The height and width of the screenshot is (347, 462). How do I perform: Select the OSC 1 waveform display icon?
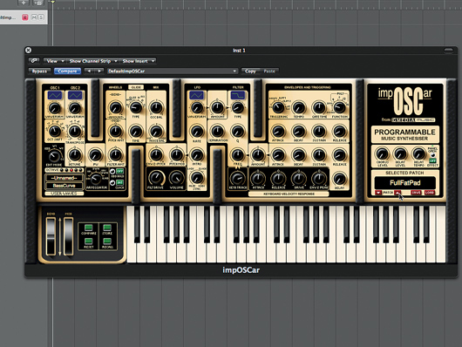tap(55, 95)
